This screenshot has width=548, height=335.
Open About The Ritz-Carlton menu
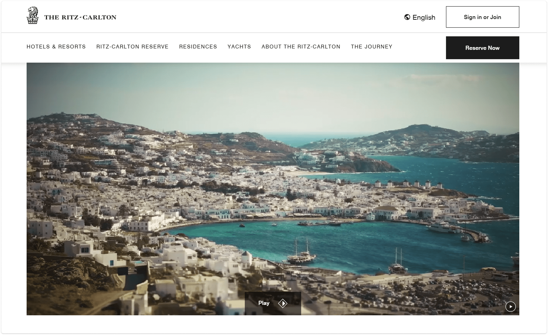coord(301,47)
